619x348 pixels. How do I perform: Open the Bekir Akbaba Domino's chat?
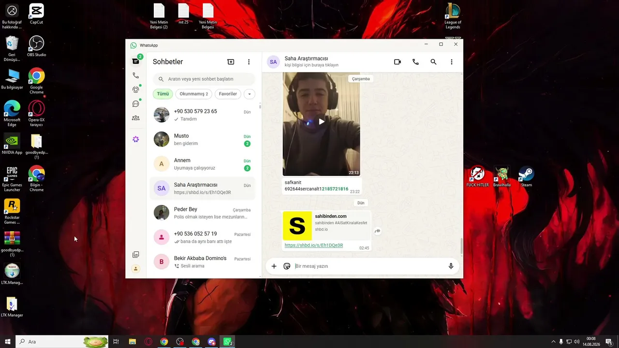point(203,262)
